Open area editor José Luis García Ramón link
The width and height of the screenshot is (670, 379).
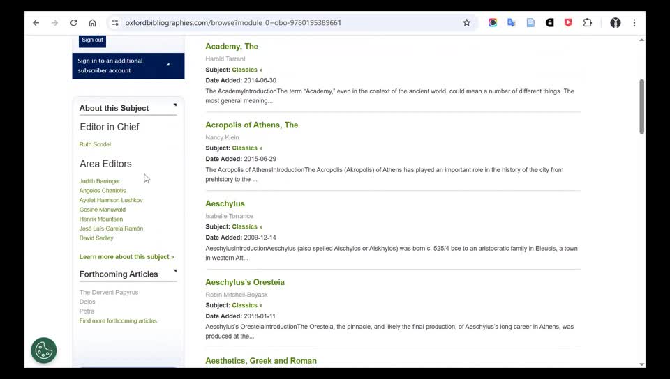pos(111,229)
